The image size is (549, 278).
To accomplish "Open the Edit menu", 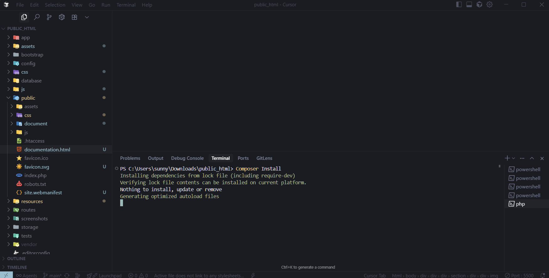I will (35, 5).
